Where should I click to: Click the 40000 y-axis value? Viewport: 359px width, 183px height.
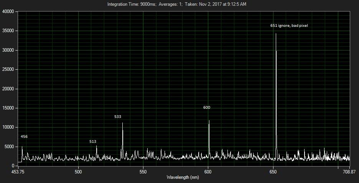[8, 11]
